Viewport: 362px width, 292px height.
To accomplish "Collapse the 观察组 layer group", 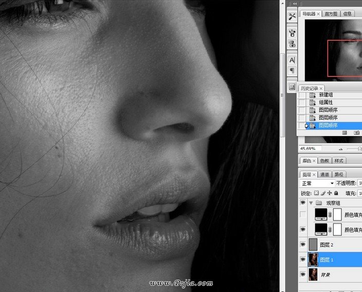I will coord(311,203).
